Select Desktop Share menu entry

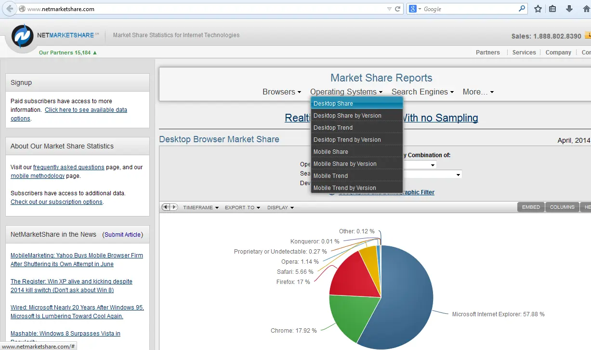(357, 103)
